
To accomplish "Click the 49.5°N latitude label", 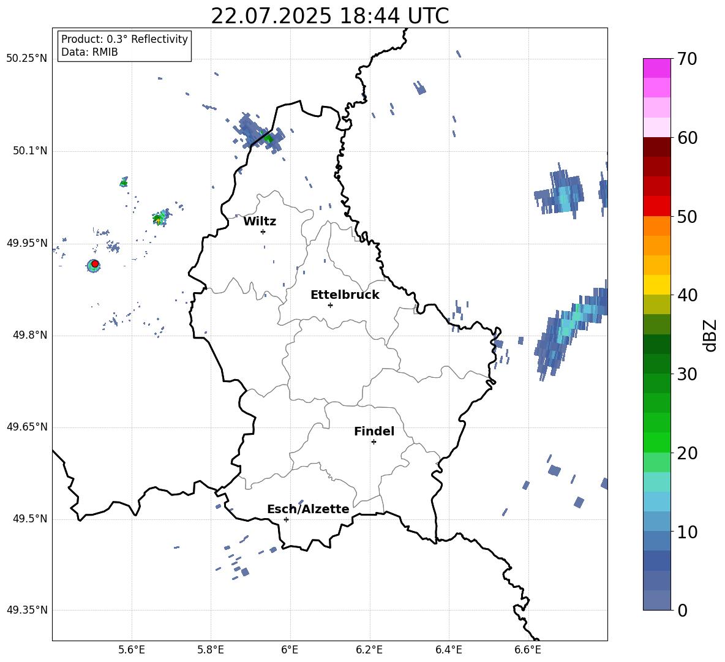I will 30,519.
